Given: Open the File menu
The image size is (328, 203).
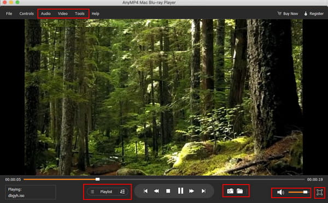Looking at the screenshot, I should click(9, 14).
